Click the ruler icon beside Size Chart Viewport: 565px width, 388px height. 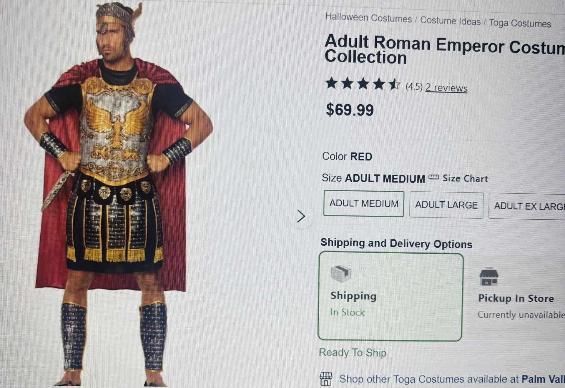click(433, 177)
